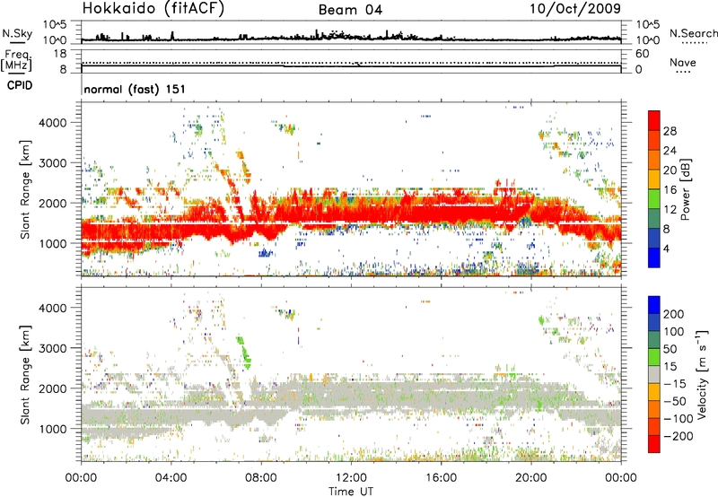Click the red -200 m/s velocity colorbar segment

click(654, 444)
